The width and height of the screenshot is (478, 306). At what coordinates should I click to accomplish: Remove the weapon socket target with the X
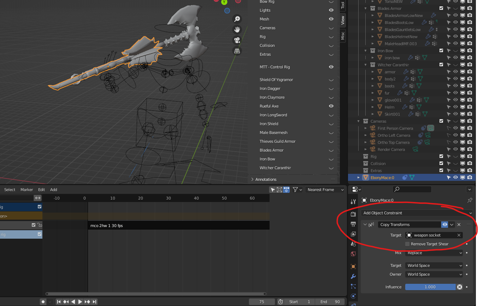click(459, 235)
